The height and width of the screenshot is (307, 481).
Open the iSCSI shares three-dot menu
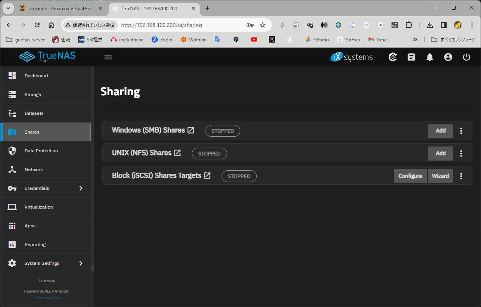click(461, 176)
